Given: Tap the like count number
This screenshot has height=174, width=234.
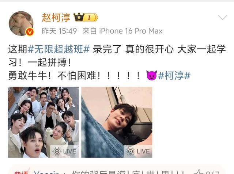Looking at the screenshot, I should point(212,173).
